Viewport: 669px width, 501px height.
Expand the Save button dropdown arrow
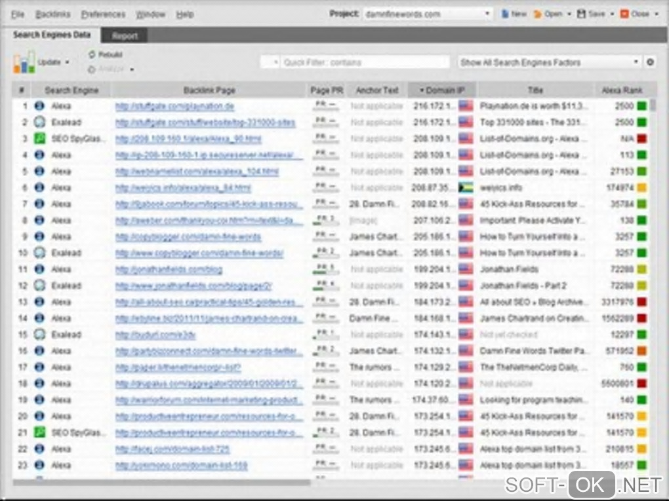612,14
